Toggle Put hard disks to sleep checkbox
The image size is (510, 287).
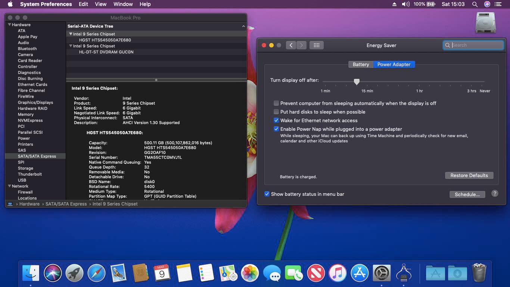coord(276,112)
